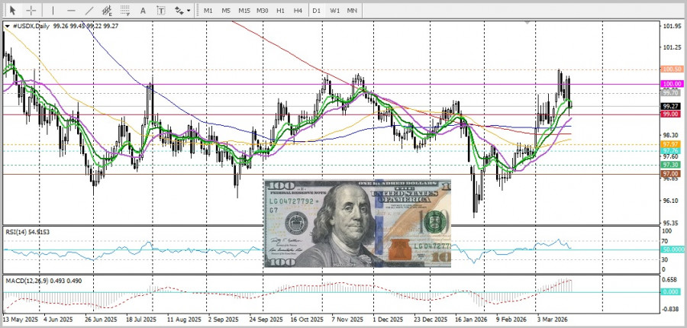687x328 pixels.
Task: Select the orange 97.97 price tag
Action: (x=671, y=144)
